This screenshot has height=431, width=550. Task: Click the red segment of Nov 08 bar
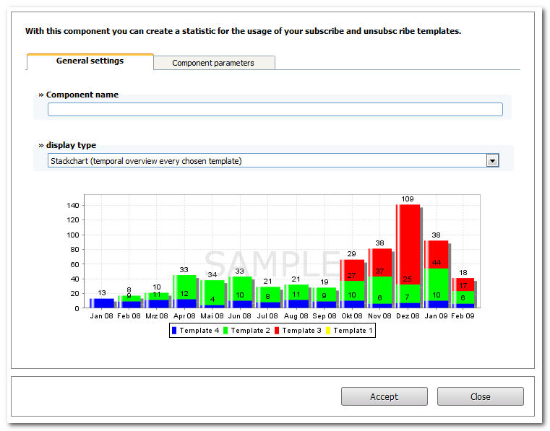pyautogui.click(x=380, y=263)
